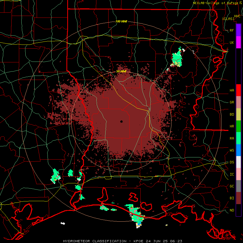Click the DS legend label
This screenshot has width=243, height=243.
232,162
